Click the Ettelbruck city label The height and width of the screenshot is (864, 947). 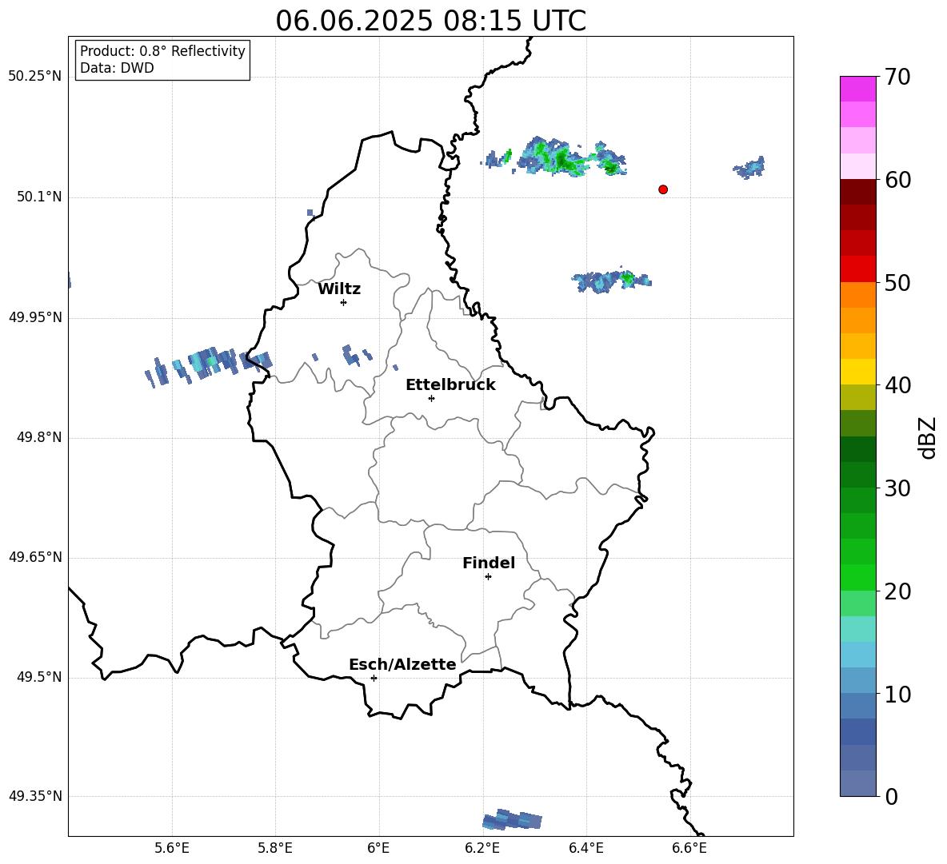[450, 385]
